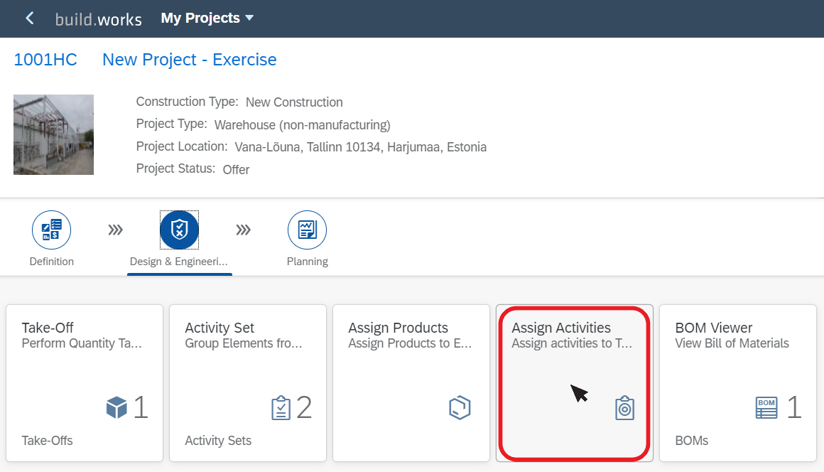Click the Warehouse (non-manufacturing) project type text

point(302,124)
